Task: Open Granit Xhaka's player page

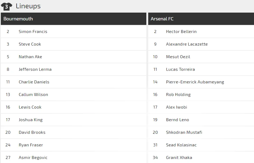Action: (179, 157)
